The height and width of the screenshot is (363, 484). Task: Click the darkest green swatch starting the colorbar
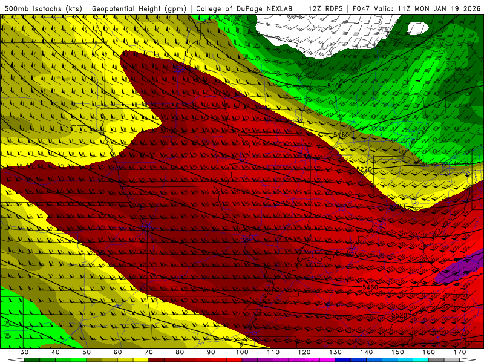coord(32,360)
